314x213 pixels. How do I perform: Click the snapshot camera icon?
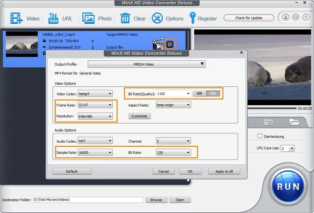coord(269,122)
